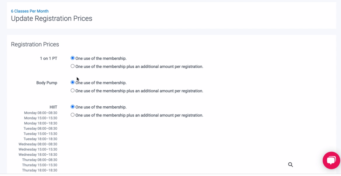Choose additional amount per registration for HIIT
This screenshot has width=341, height=176.
pyautogui.click(x=73, y=115)
